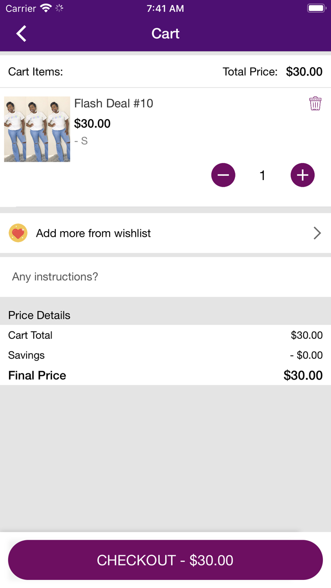The width and height of the screenshot is (331, 588).
Task: Tap the wishlist heart icon
Action: (18, 233)
